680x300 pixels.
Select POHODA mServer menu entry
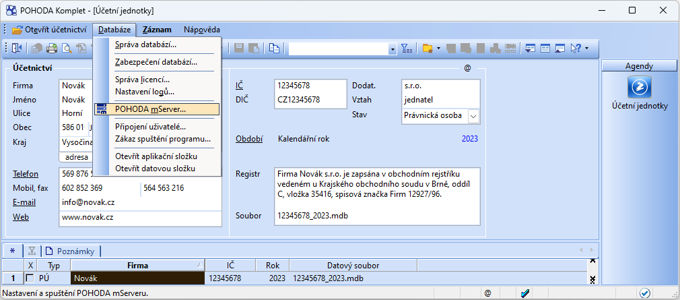pos(150,109)
